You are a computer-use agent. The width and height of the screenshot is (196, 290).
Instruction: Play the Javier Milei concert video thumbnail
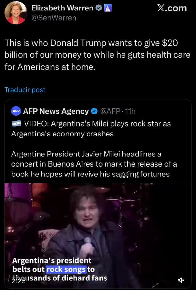(x=98, y=230)
